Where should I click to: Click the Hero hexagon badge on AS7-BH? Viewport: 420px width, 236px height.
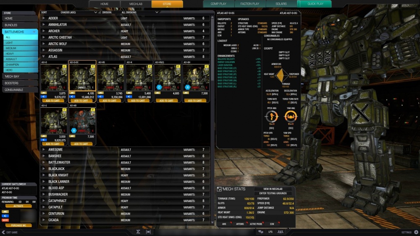187,87
